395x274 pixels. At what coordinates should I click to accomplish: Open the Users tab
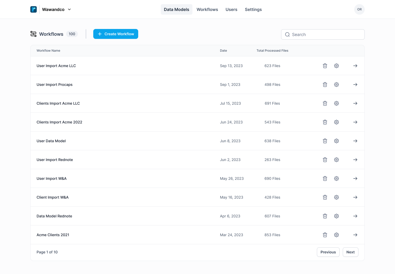231,9
